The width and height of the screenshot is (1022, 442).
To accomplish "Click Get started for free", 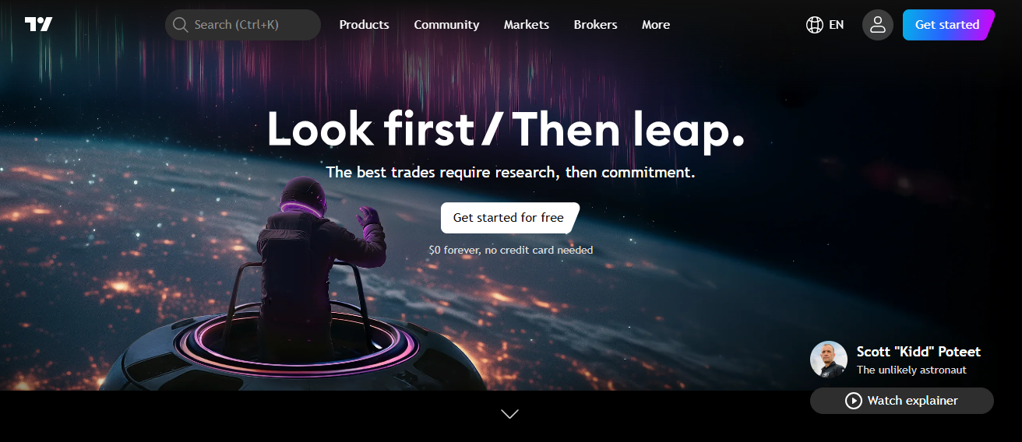I will click(x=509, y=218).
